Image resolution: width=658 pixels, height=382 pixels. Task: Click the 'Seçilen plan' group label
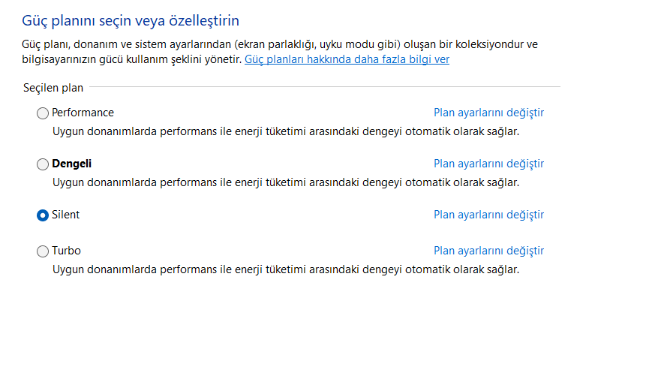pyautogui.click(x=53, y=88)
